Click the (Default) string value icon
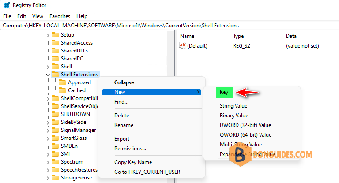 [x=183, y=45]
